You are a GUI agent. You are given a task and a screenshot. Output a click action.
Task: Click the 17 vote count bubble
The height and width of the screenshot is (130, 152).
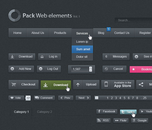[x=28, y=98]
